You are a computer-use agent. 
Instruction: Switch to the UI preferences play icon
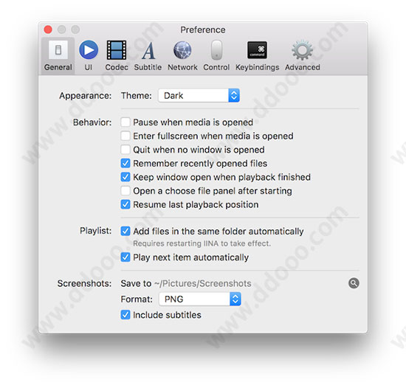pos(89,49)
